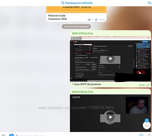Viewport: 152px width, 136px height.
Task: Play the 2:24:54 video
Action: point(110,117)
